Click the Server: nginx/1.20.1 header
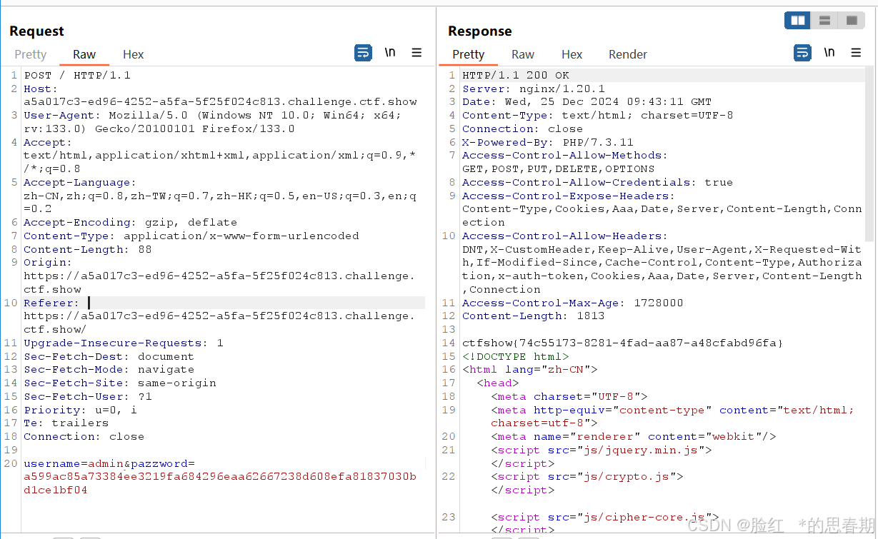This screenshot has height=539, width=878. pyautogui.click(x=534, y=89)
